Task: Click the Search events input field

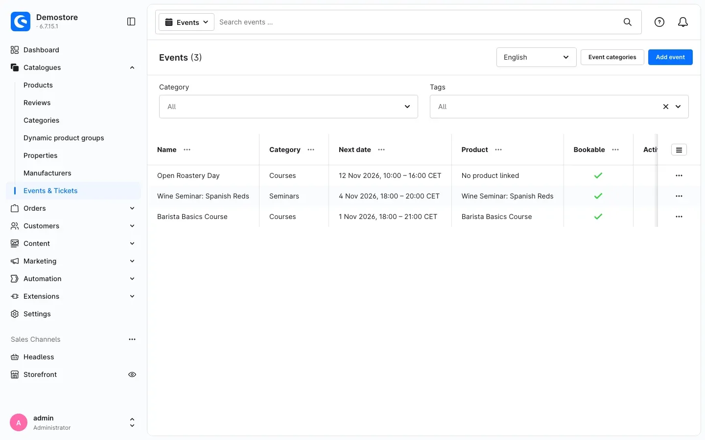Action: 416,22
